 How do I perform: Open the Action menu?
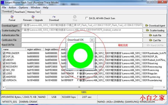[12, 8]
